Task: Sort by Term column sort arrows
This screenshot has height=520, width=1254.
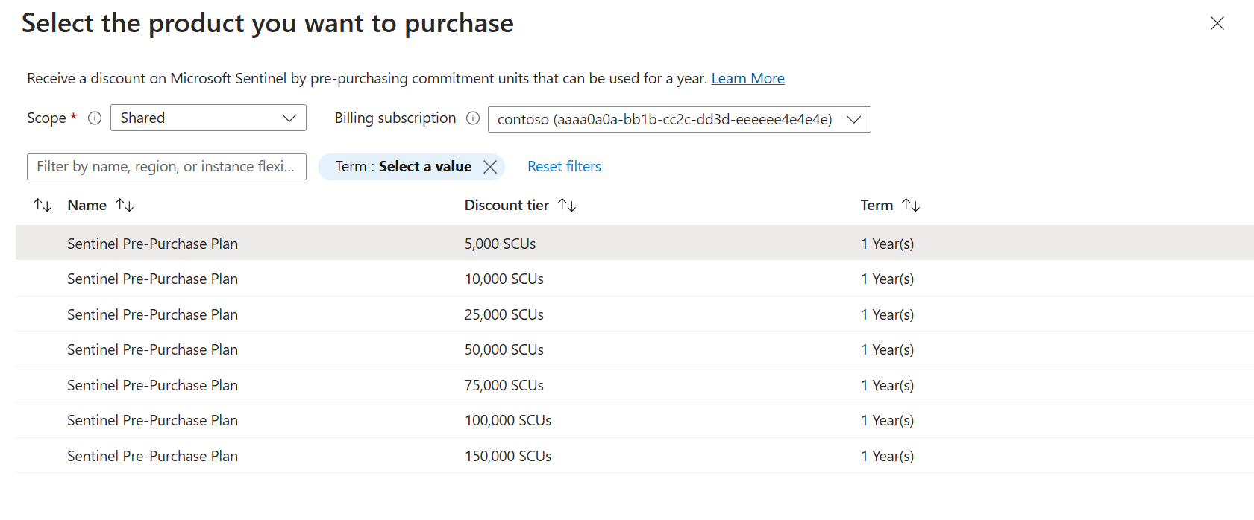Action: (911, 205)
